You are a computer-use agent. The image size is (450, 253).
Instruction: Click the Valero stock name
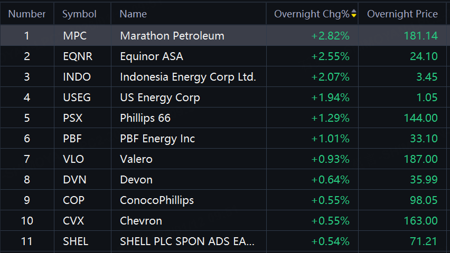[136, 159]
